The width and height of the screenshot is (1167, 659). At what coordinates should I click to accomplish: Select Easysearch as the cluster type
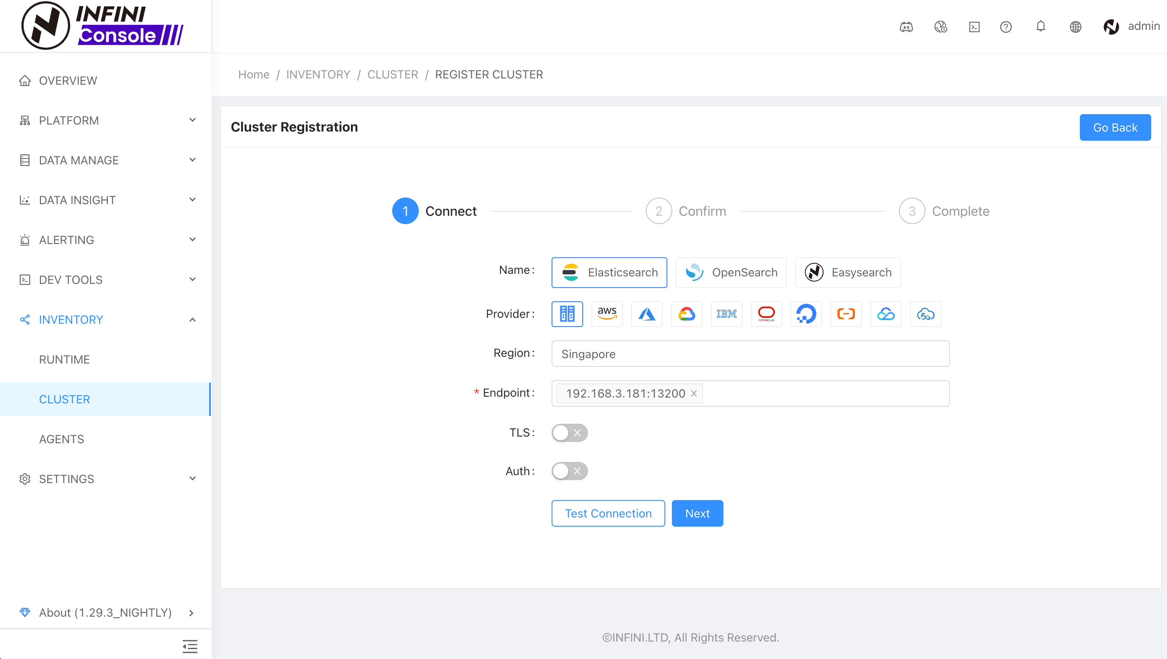click(847, 272)
